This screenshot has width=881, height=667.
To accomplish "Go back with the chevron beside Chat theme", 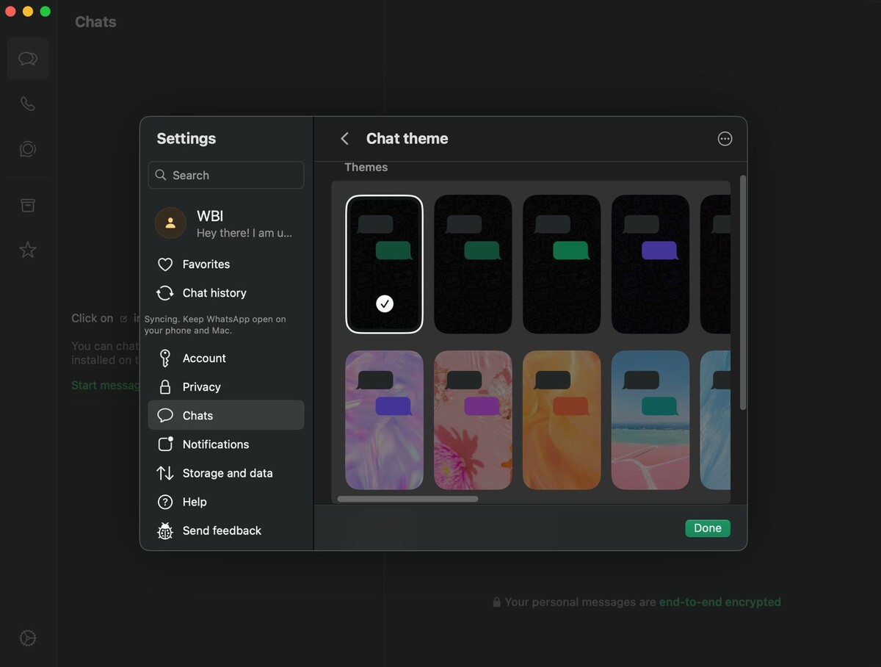I will [x=344, y=138].
